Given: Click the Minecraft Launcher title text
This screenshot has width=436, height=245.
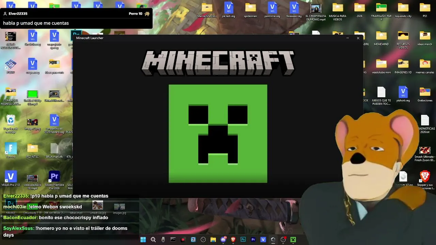Looking at the screenshot, I should click(90, 38).
